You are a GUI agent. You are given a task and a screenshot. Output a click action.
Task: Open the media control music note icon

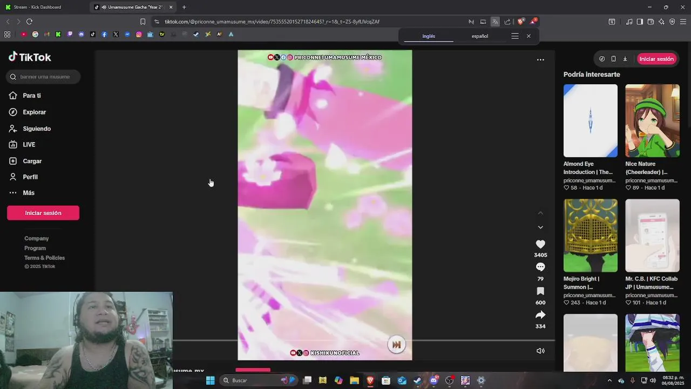(629, 22)
